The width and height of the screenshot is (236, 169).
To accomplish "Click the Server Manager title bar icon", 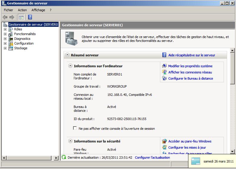I will (4, 3).
